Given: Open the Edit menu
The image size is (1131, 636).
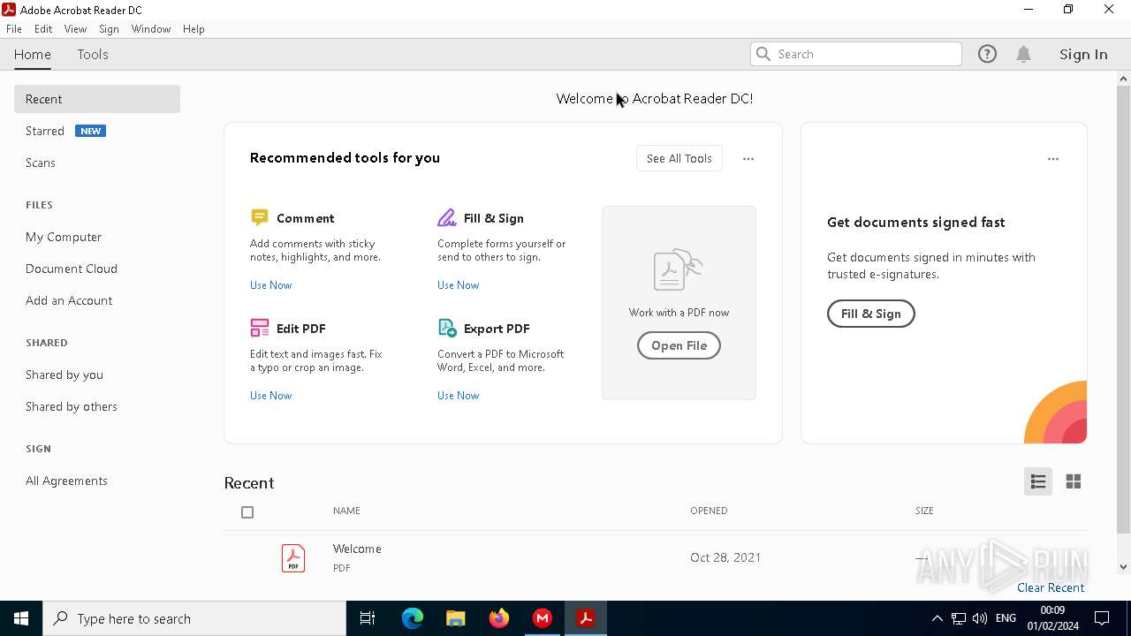Looking at the screenshot, I should 43,29.
